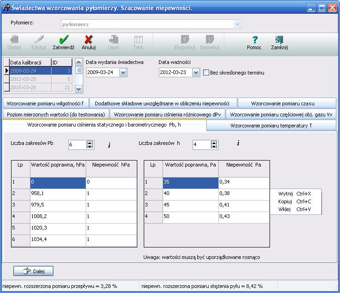
Task: Click info icon beside Liczba zakresów h
Action: coord(238,143)
